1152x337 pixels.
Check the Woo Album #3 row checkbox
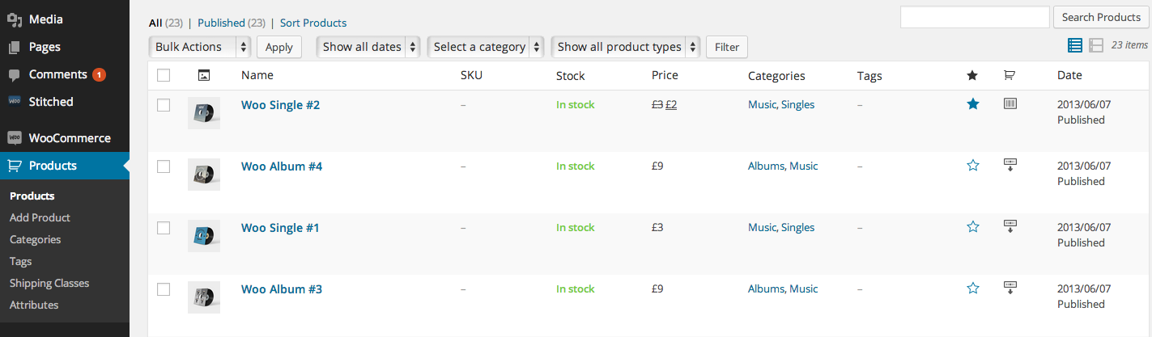[x=164, y=289]
